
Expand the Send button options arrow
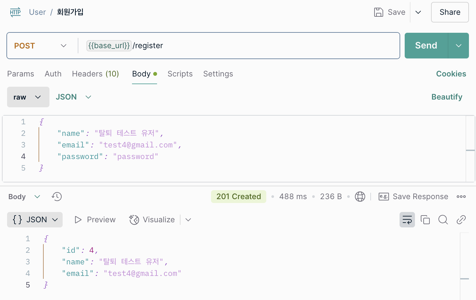459,46
